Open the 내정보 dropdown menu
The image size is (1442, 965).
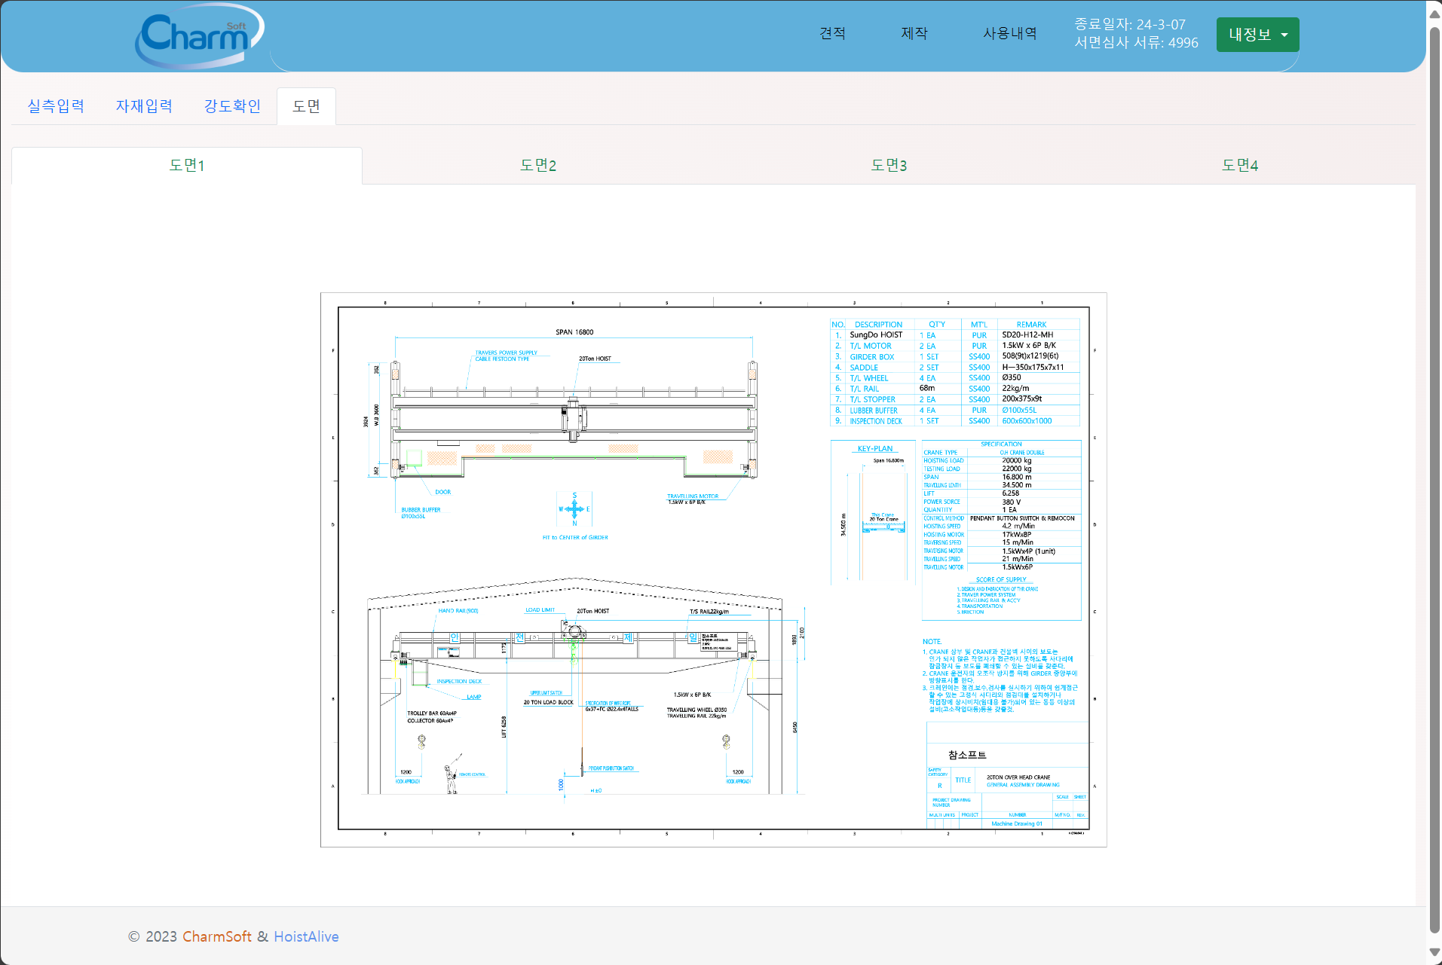[1257, 35]
